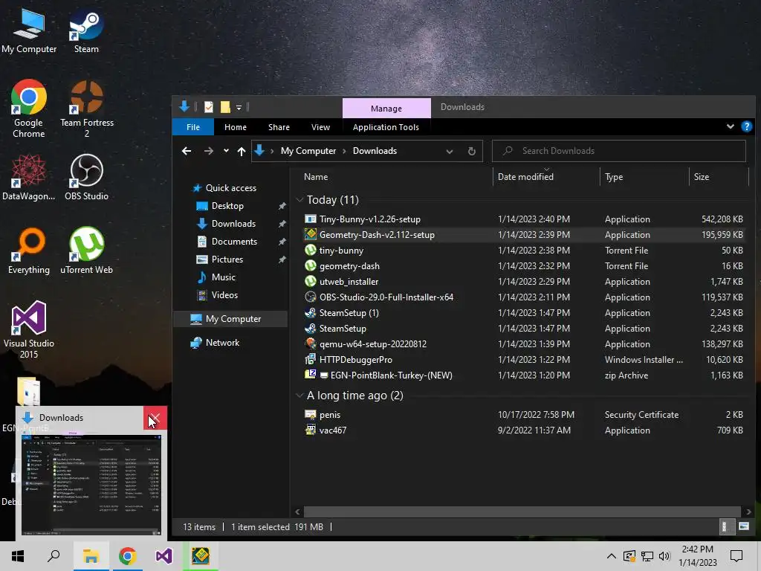This screenshot has height=571, width=761.
Task: Select Network in navigation pane
Action: click(222, 343)
